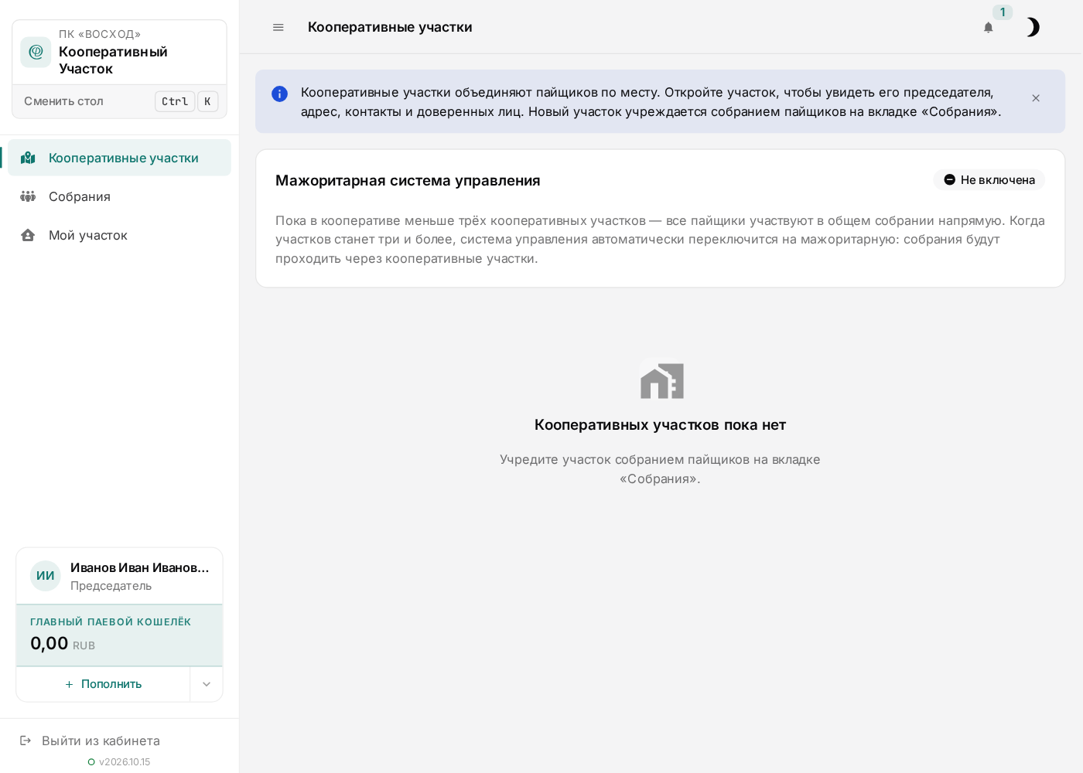Click the empty-state building icon
1083x773 pixels.
pos(662,381)
